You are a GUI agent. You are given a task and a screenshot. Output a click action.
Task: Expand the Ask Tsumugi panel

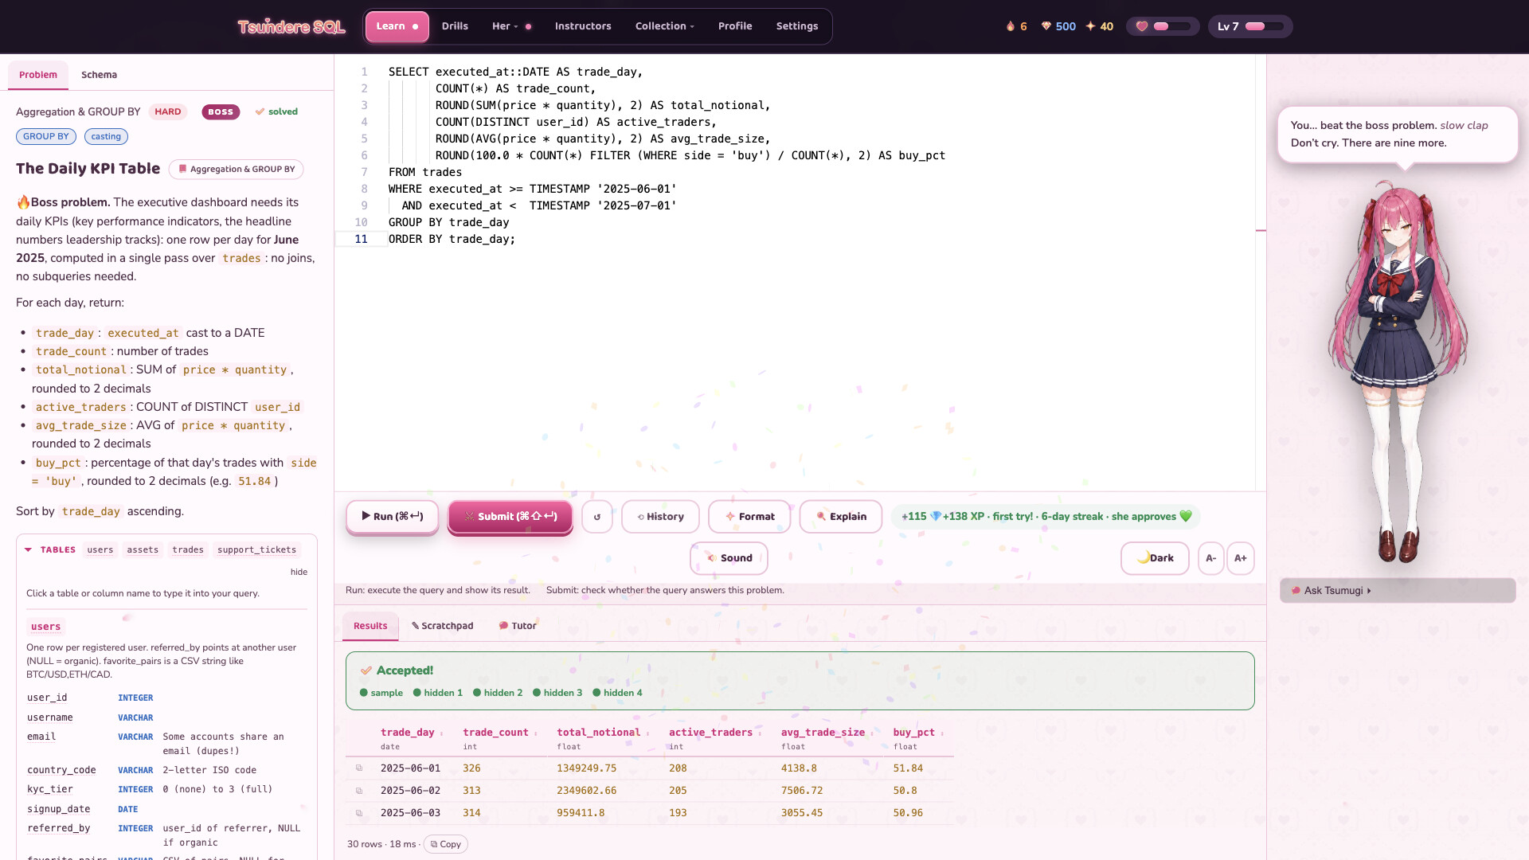tap(1398, 591)
